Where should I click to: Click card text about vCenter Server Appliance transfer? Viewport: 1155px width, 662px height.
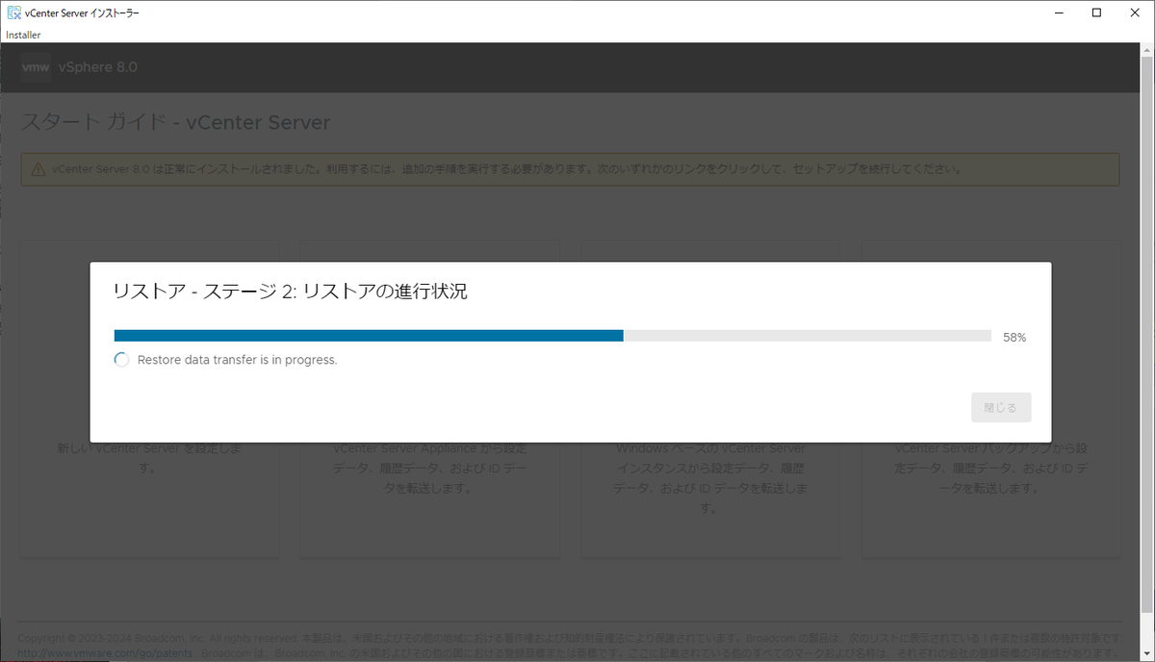[430, 469]
